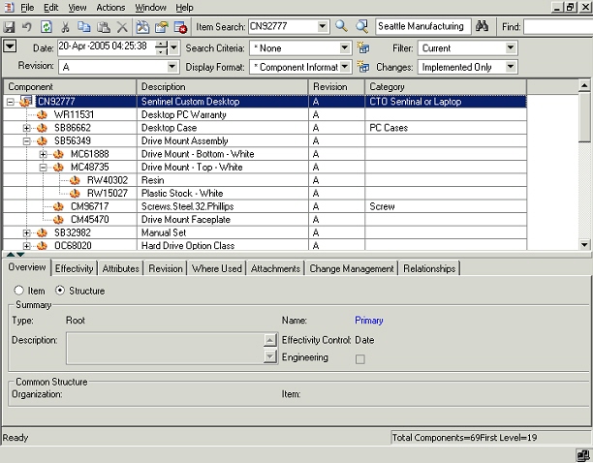Expand the SB32982 Manual Set node

coord(26,232)
